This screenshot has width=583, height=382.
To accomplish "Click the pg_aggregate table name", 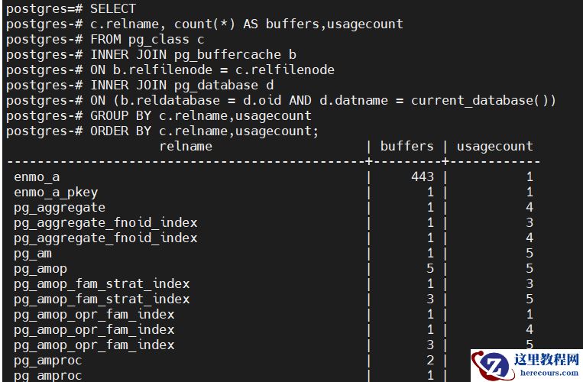I will point(60,208).
